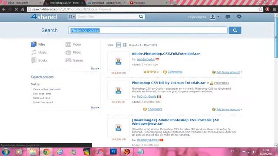
Task: Select the Photo category
Action: pos(73,52)
